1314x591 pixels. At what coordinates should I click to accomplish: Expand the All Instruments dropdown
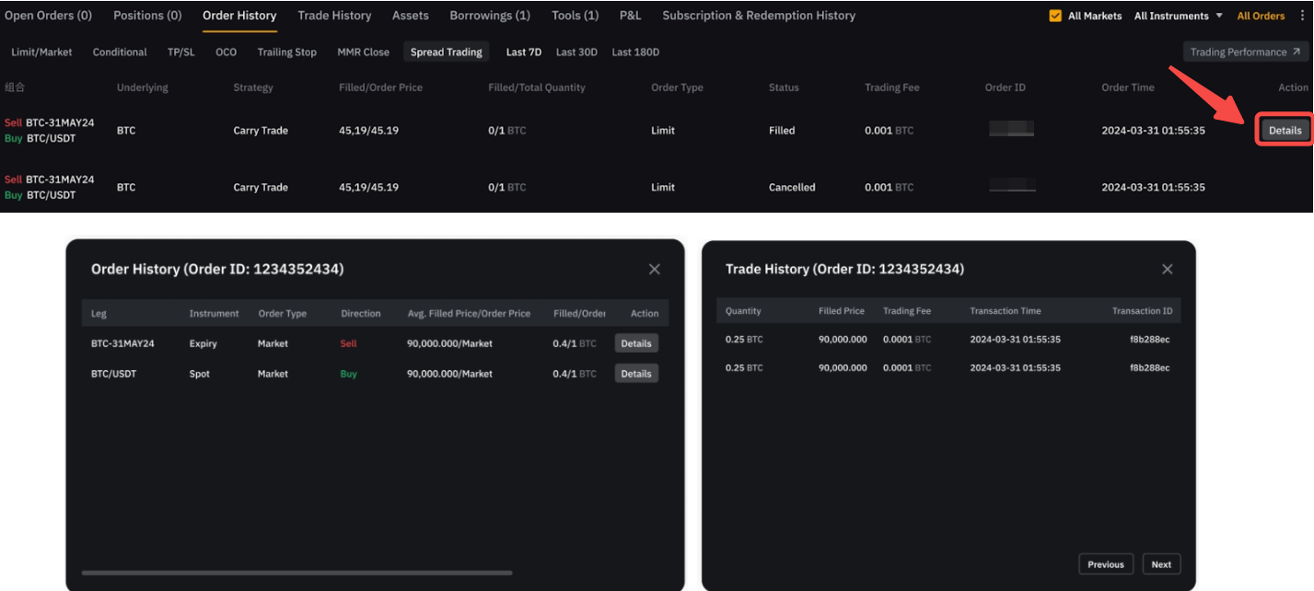click(1178, 16)
